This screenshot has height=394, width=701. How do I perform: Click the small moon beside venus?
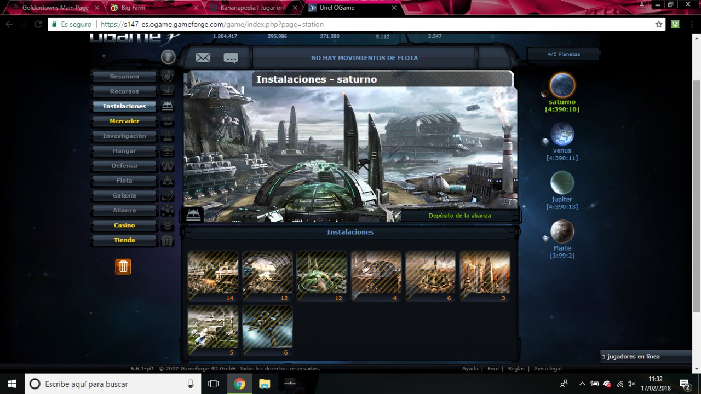coord(545,142)
